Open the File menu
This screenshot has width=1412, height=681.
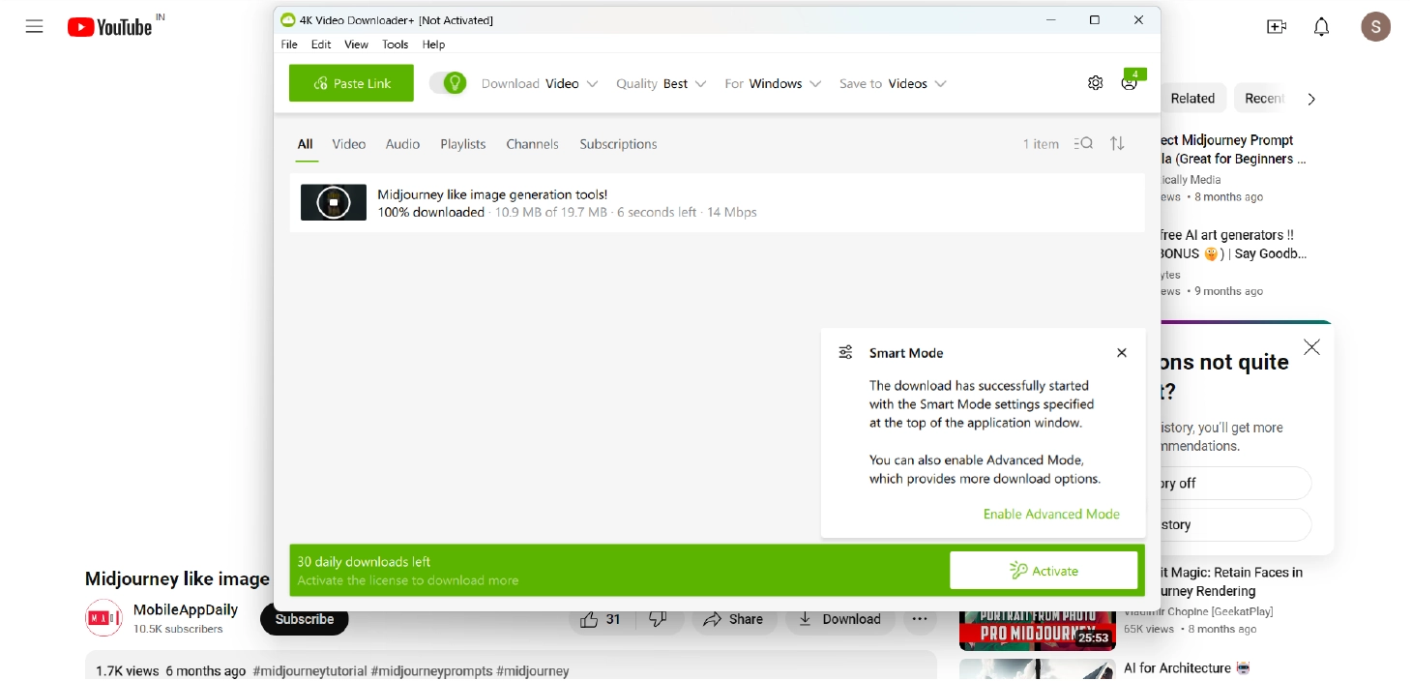click(289, 44)
